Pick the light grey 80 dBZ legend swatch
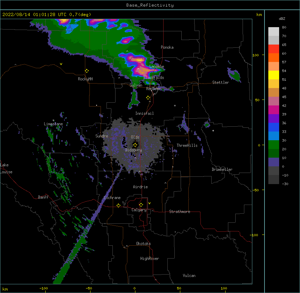Screen dimensions: 300x293 [x=274, y=32]
